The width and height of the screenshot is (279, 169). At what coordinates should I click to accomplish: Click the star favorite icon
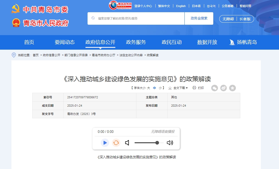(232, 88)
